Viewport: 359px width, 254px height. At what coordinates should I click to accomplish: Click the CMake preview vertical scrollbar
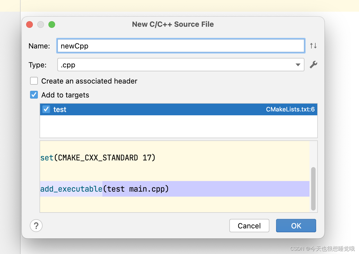click(x=313, y=188)
